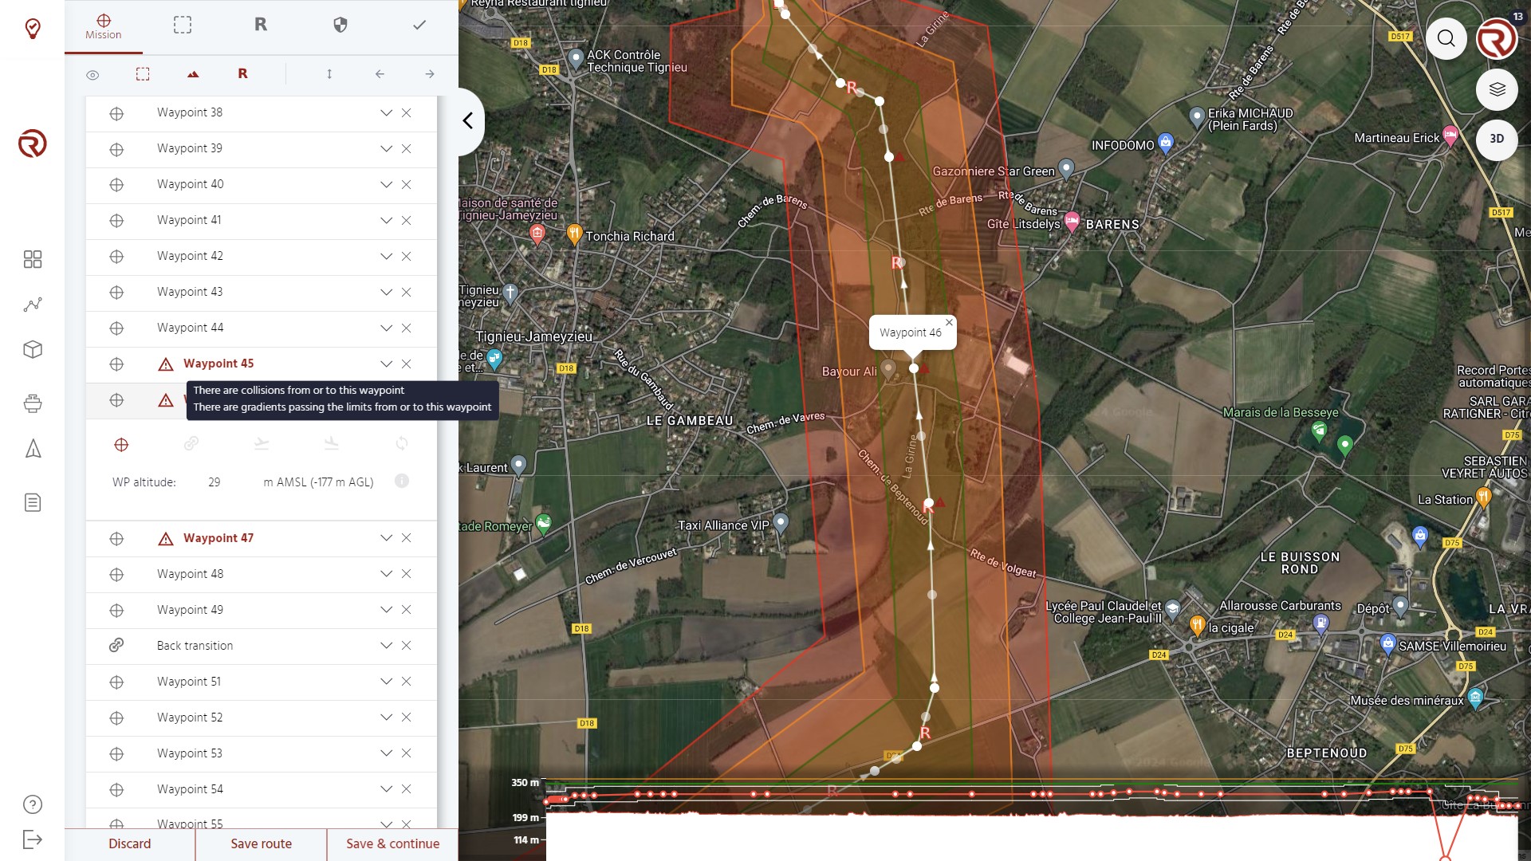Open the shield safety tab
Image resolution: width=1531 pixels, height=861 pixels.
point(340,25)
